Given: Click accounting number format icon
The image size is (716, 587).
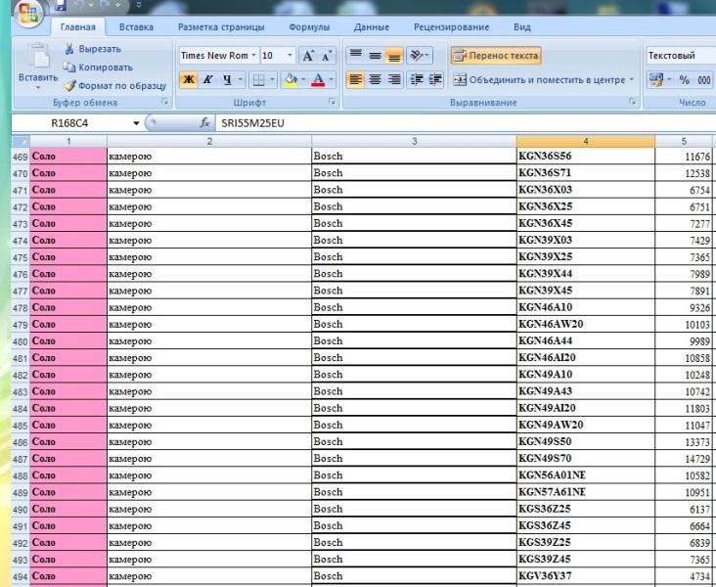Looking at the screenshot, I should pos(656,80).
